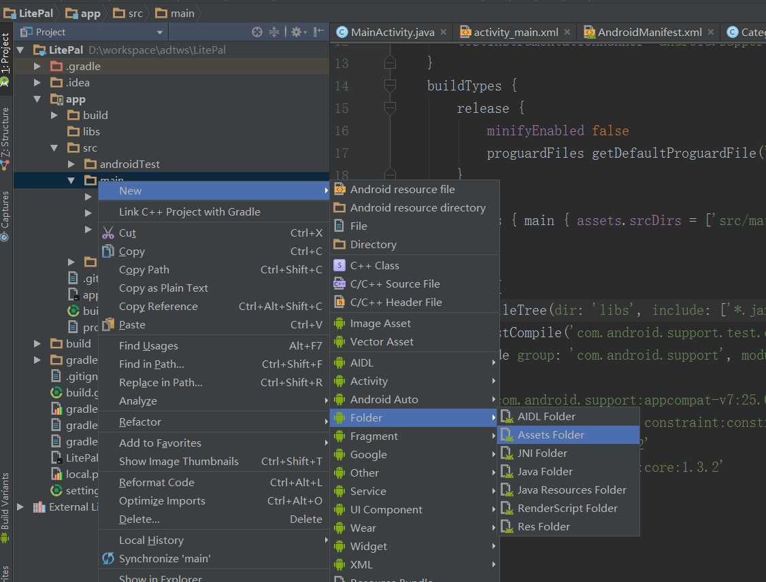Click the Copy icon in context menu

(x=108, y=251)
